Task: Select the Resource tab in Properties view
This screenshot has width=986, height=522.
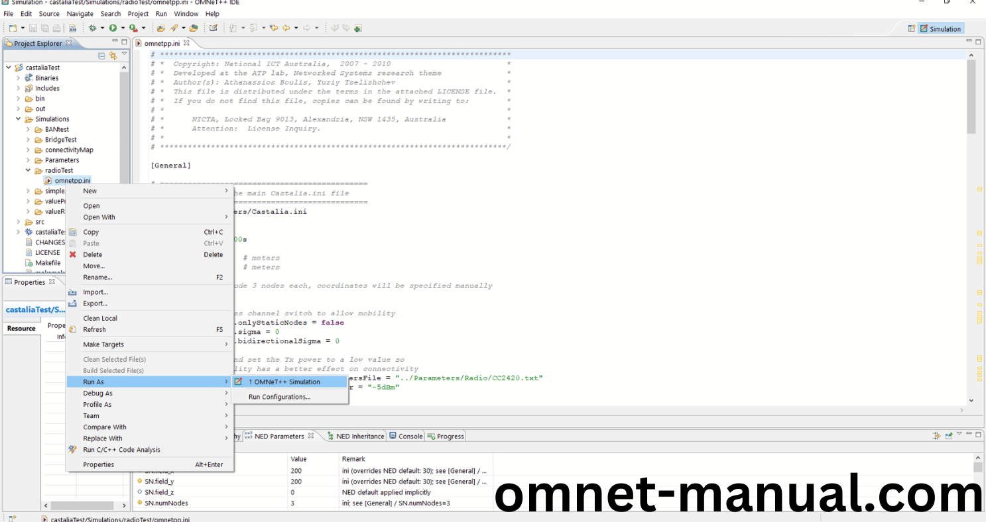Action: pos(21,329)
